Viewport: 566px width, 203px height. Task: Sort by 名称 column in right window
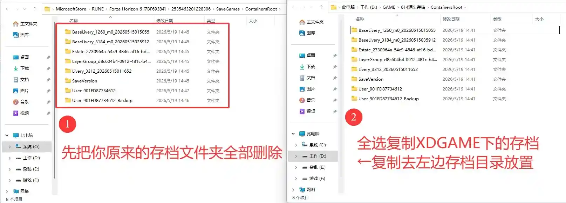(360, 19)
